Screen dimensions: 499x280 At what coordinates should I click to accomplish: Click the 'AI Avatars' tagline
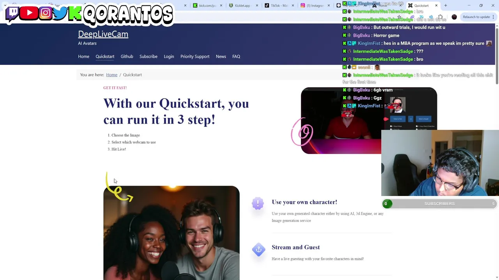87,44
